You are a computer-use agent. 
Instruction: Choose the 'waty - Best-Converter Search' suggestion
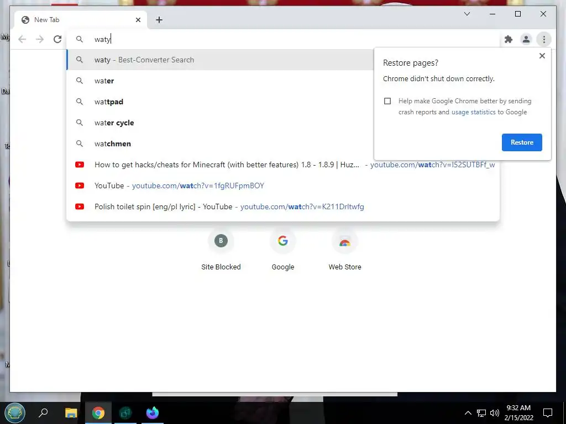[x=220, y=60]
